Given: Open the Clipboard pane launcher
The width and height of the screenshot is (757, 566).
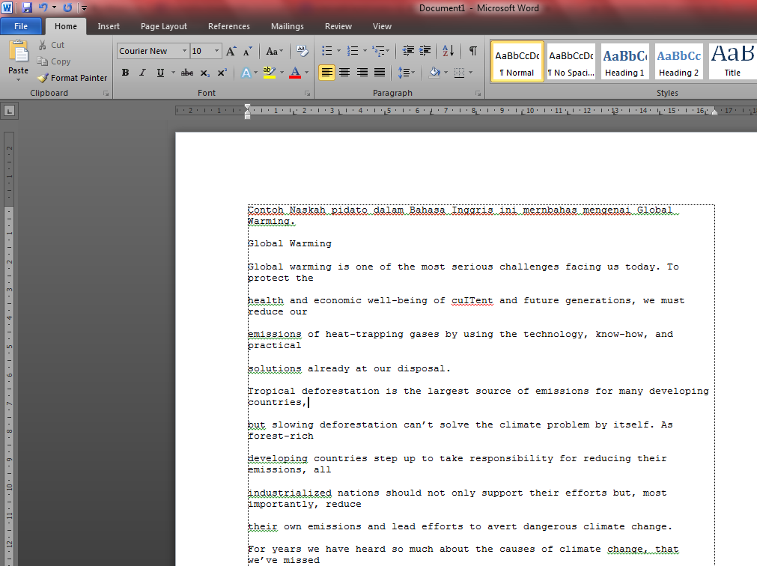Looking at the screenshot, I should click(106, 93).
